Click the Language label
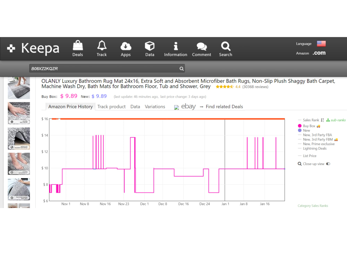 [304, 44]
